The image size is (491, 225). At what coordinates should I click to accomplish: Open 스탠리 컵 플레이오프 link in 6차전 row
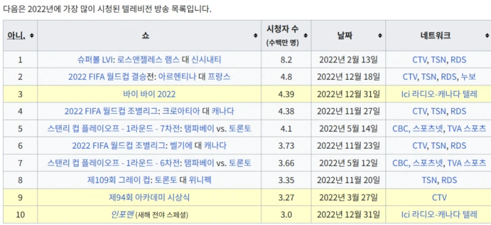[114, 163]
